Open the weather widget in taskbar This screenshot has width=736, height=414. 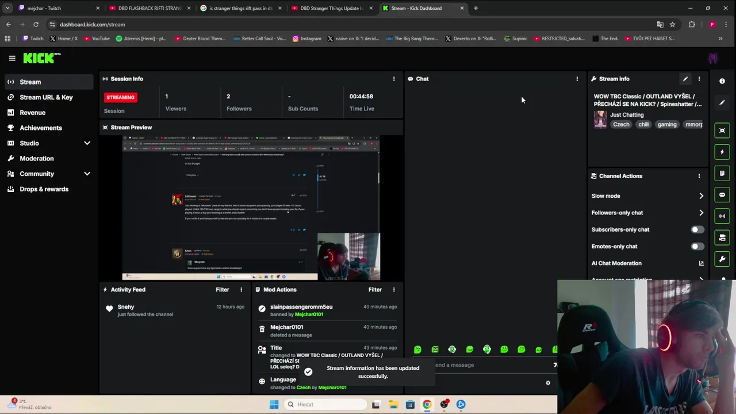click(30, 404)
